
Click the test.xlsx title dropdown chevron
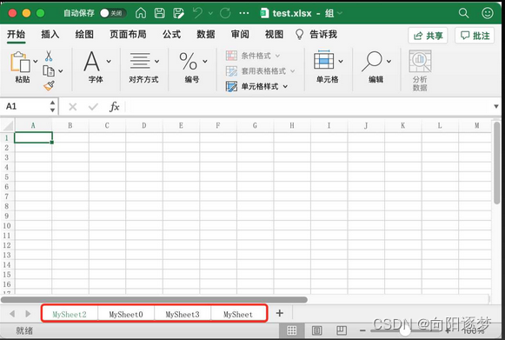[340, 13]
